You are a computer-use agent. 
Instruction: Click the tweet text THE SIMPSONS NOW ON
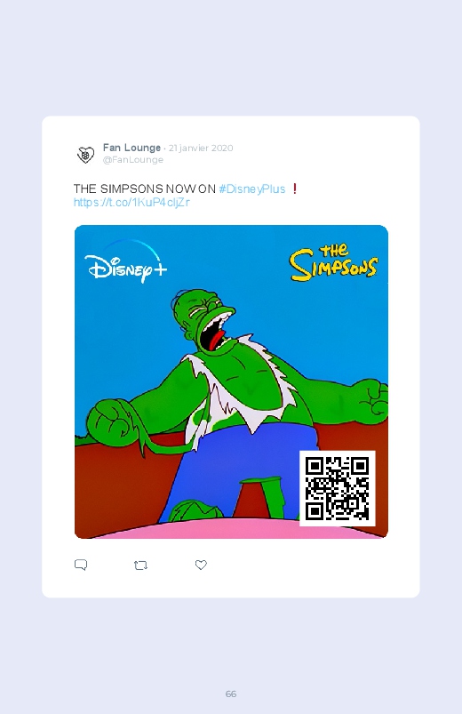[x=144, y=189]
